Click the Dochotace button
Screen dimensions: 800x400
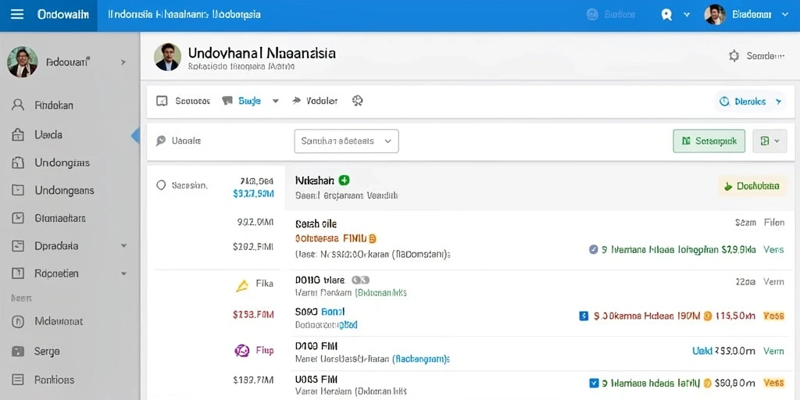(752, 186)
